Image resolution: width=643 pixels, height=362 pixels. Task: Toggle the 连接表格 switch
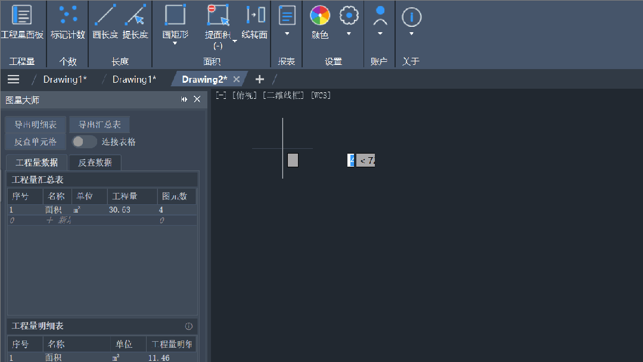(84, 142)
